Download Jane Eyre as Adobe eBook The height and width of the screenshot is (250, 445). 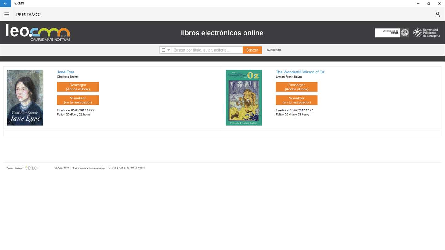[x=78, y=87]
